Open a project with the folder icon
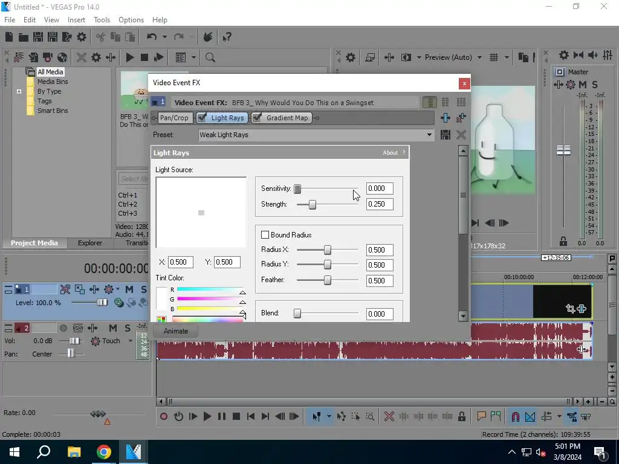 click(x=24, y=37)
